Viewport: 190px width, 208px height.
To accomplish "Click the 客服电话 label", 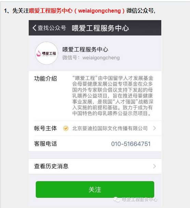I will (x=45, y=144).
